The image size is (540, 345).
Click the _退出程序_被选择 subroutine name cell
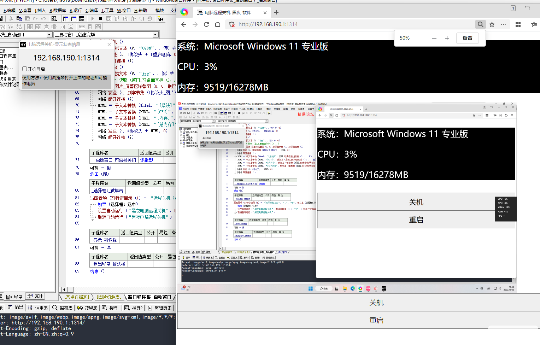[x=108, y=264]
